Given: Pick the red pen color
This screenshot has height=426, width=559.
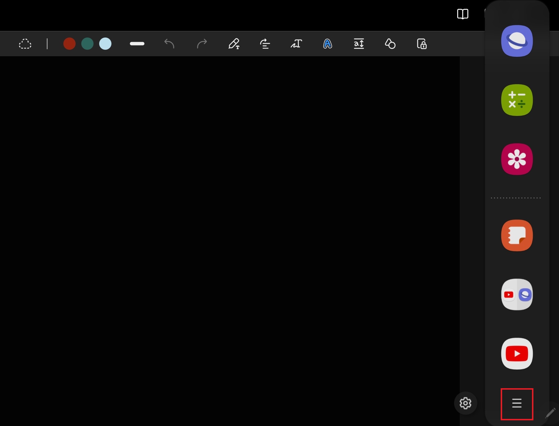Looking at the screenshot, I should click(69, 44).
